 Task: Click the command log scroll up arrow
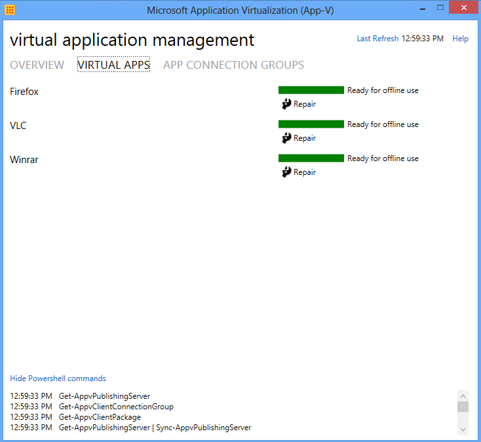tap(463, 396)
